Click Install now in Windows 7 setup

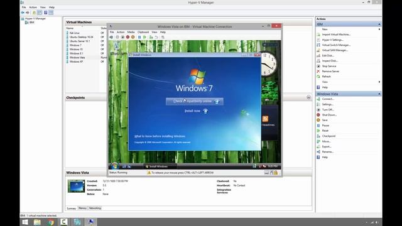pos(196,111)
